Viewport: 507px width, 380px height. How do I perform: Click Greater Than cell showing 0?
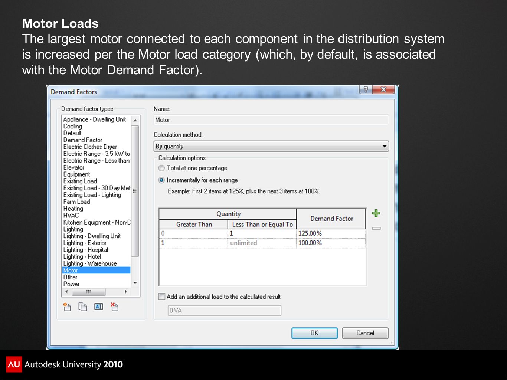(x=193, y=233)
